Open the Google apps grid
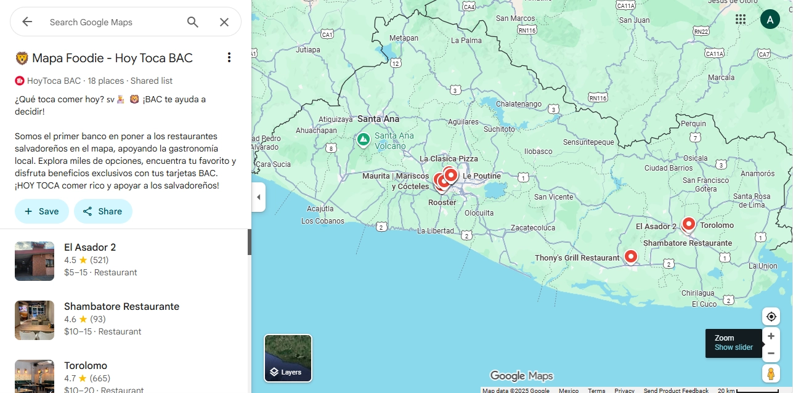Viewport: 793px width, 393px height. click(741, 19)
